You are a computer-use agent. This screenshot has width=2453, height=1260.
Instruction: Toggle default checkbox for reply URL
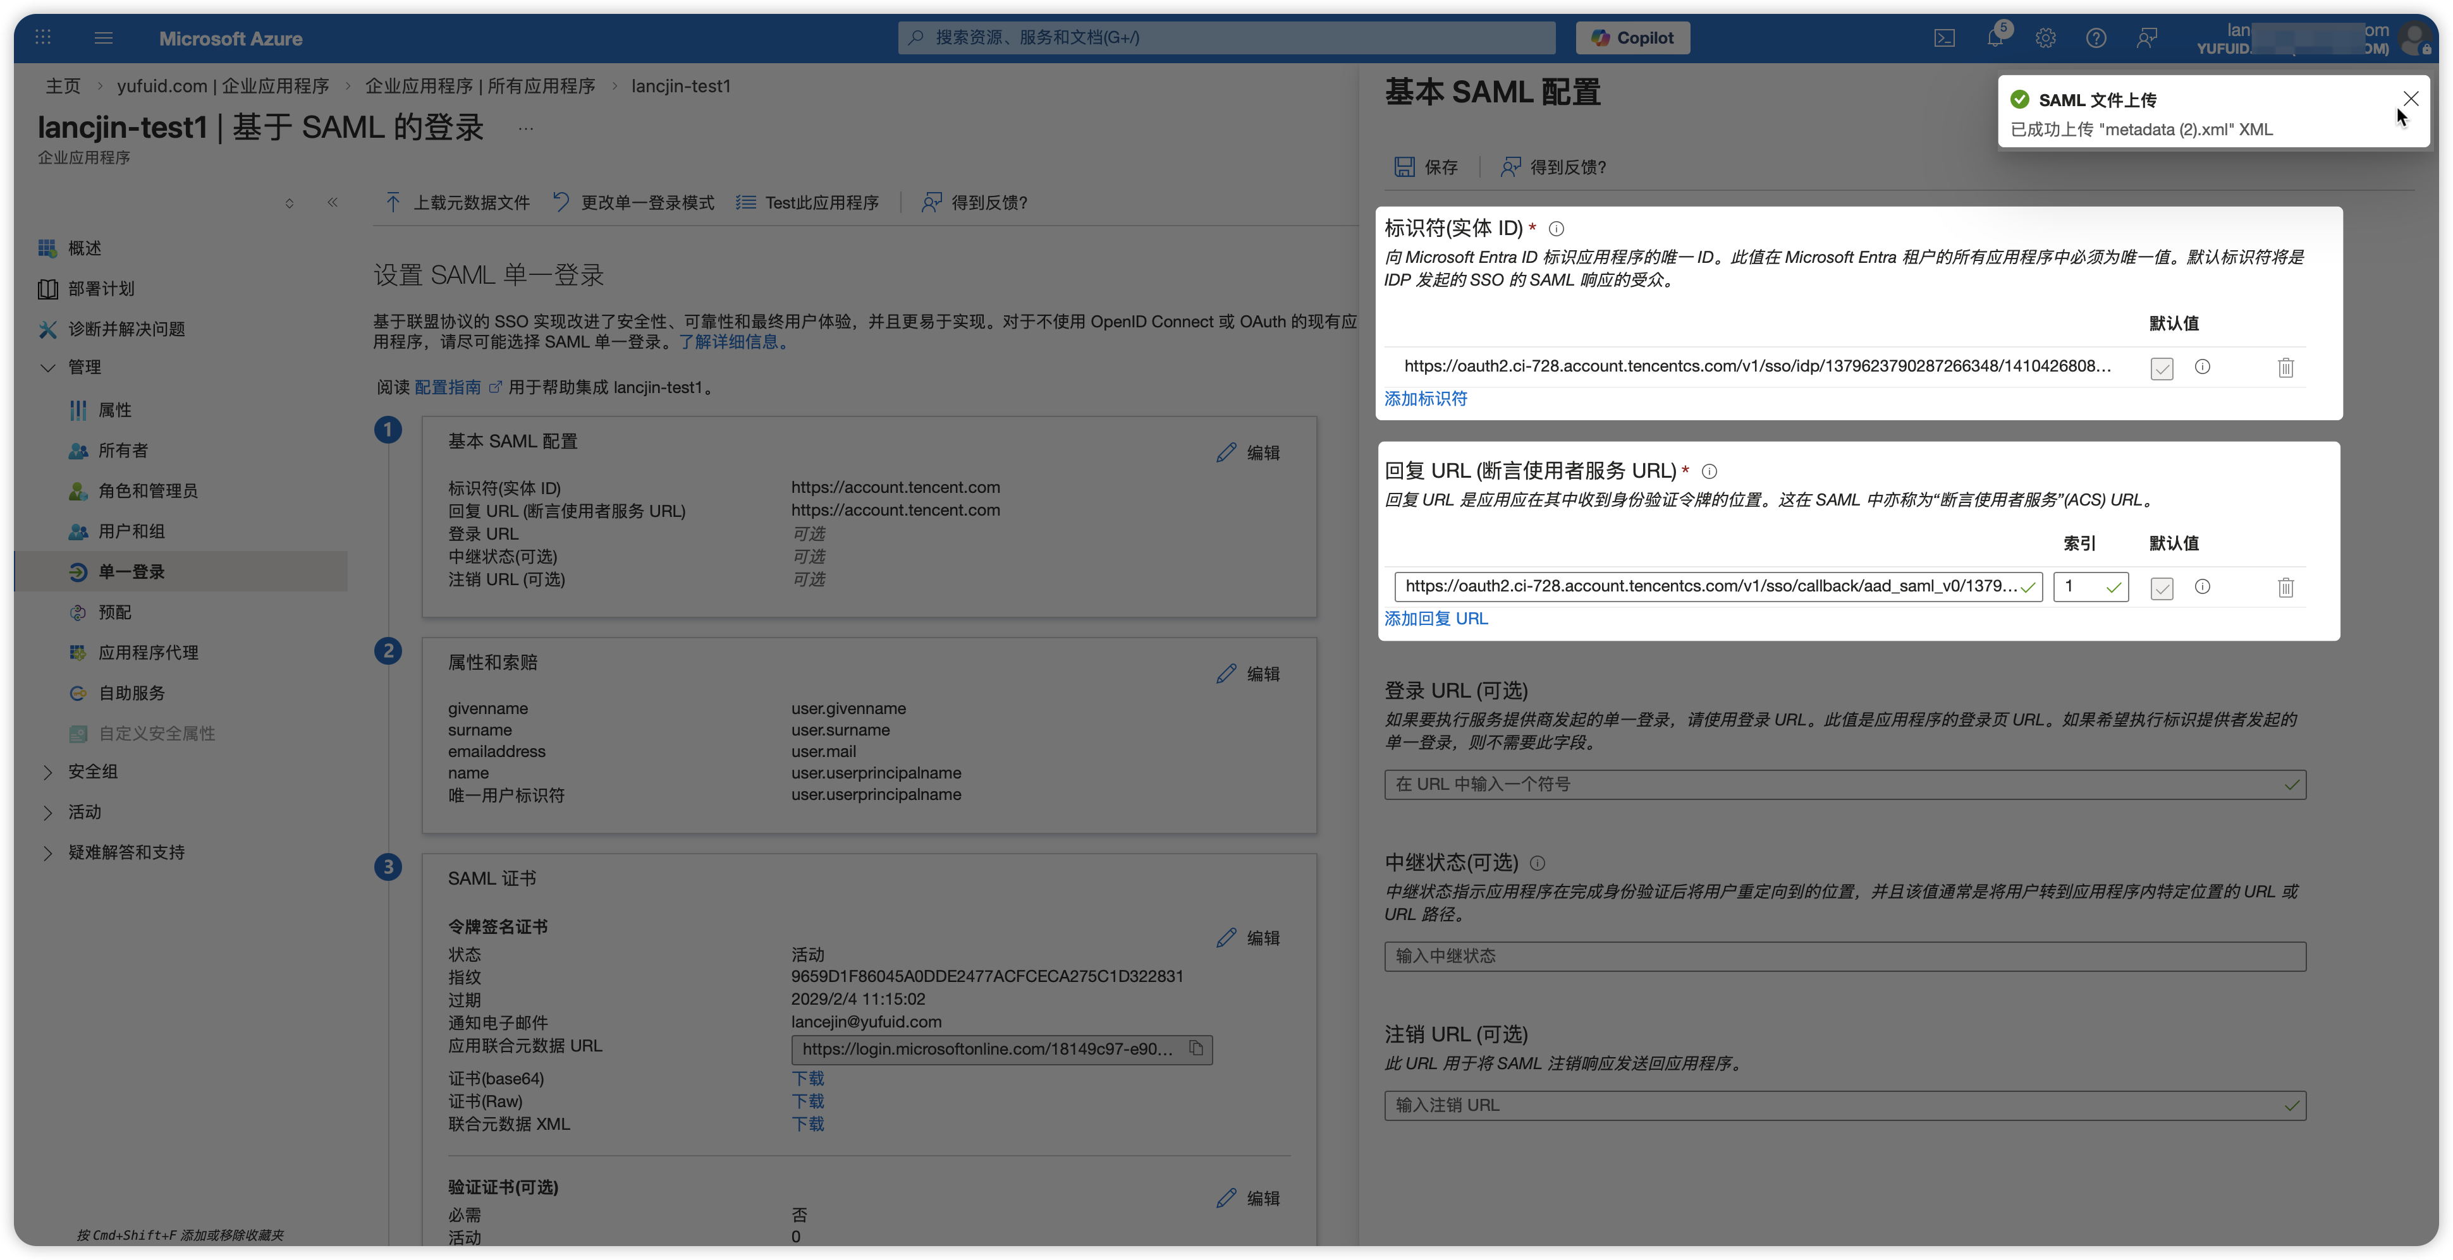(2162, 588)
